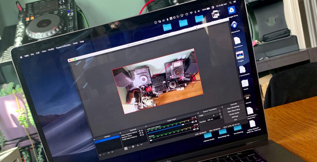The height and width of the screenshot is (162, 317).
Task: Remove scene transition with minus icon
Action: tap(217, 115)
